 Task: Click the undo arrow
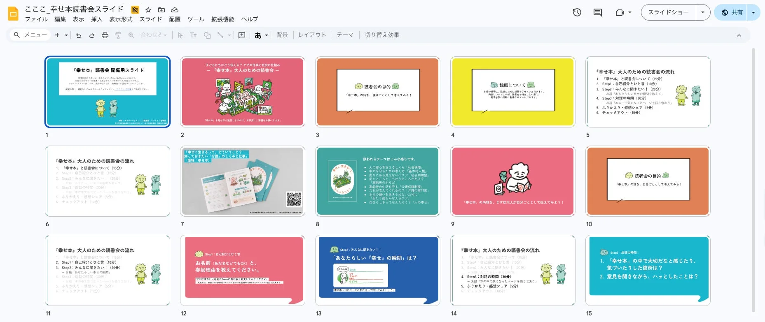(78, 35)
